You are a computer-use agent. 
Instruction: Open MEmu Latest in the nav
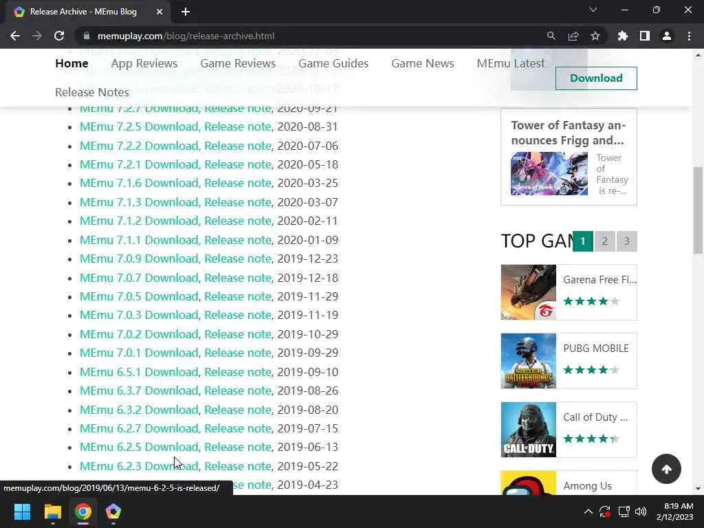point(511,63)
